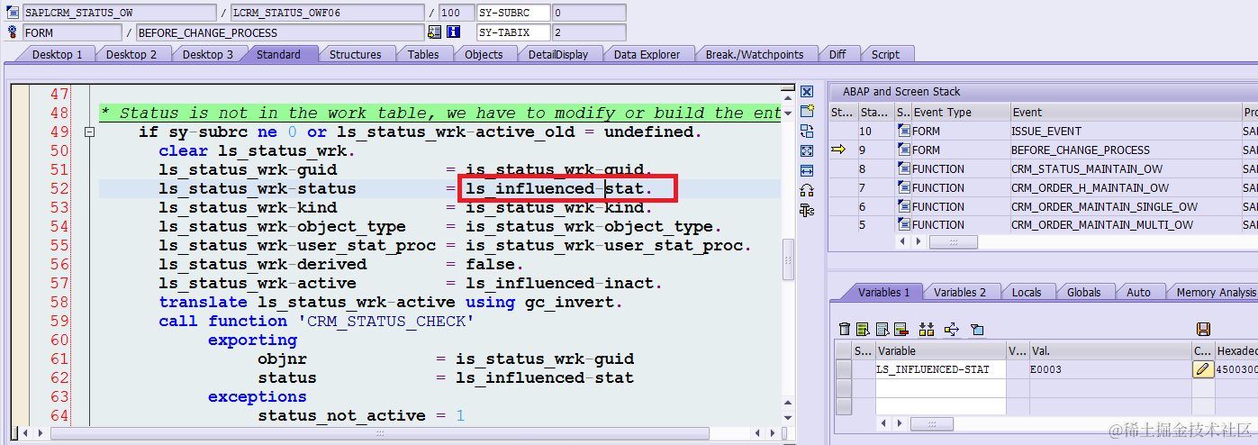
Task: Click the source icon in CRM_STATUS_MAINTAIN_OW row
Action: [904, 169]
